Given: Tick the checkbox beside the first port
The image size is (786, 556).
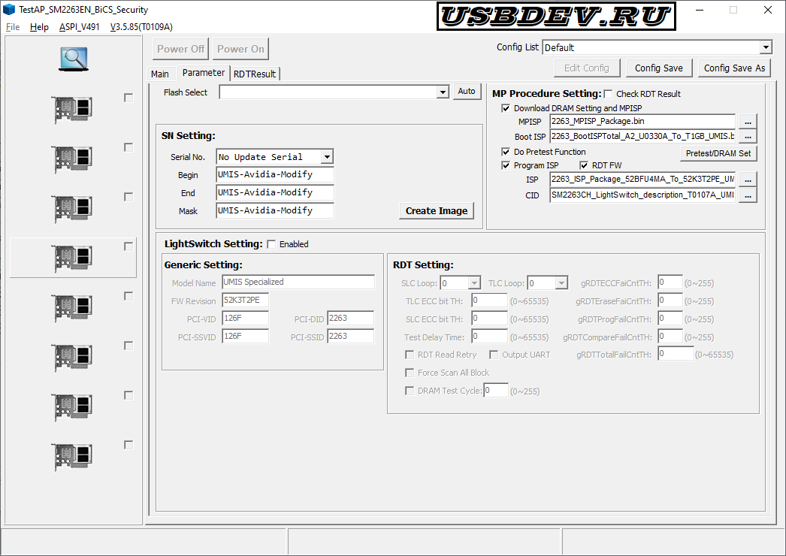Looking at the screenshot, I should point(128,98).
